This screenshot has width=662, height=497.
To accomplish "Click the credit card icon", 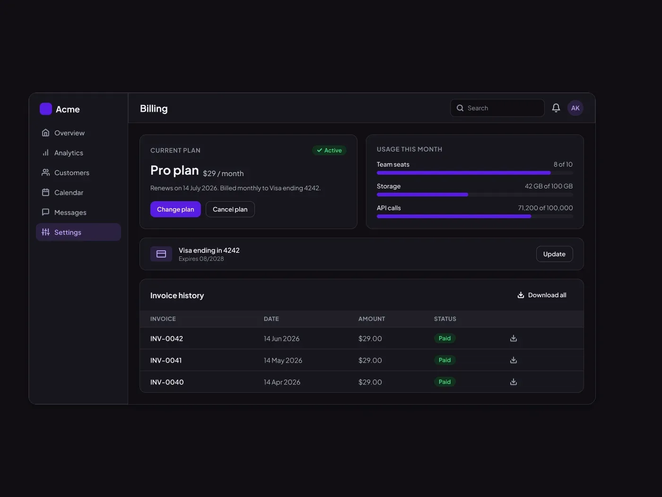I will click(x=161, y=254).
